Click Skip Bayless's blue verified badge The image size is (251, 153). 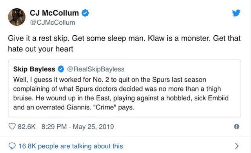tap(61, 69)
